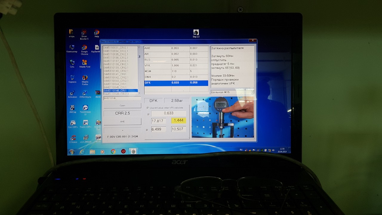This screenshot has width=382, height=215.
Task: Click the CRR 2,5 button
Action: [x=122, y=113]
